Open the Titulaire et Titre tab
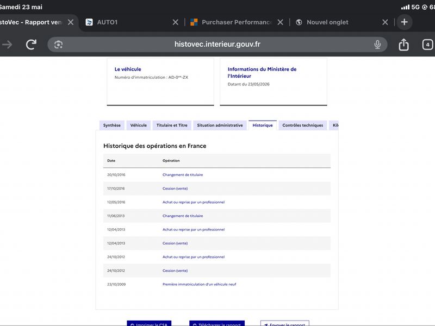The height and width of the screenshot is (326, 435). [172, 126]
